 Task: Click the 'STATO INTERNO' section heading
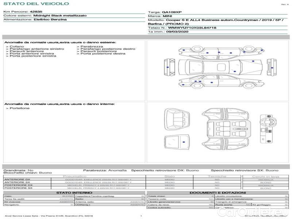pos(74,193)
